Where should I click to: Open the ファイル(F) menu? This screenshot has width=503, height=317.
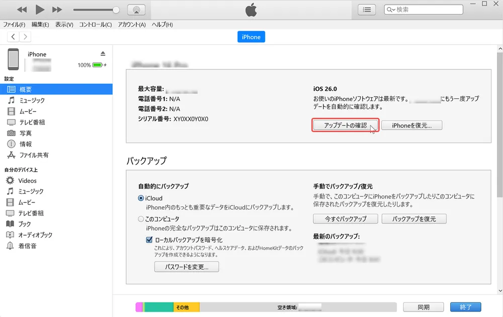[x=14, y=24]
